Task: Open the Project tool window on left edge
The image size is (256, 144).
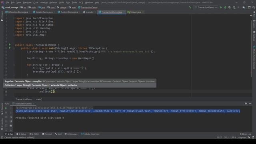Action: click(2, 16)
